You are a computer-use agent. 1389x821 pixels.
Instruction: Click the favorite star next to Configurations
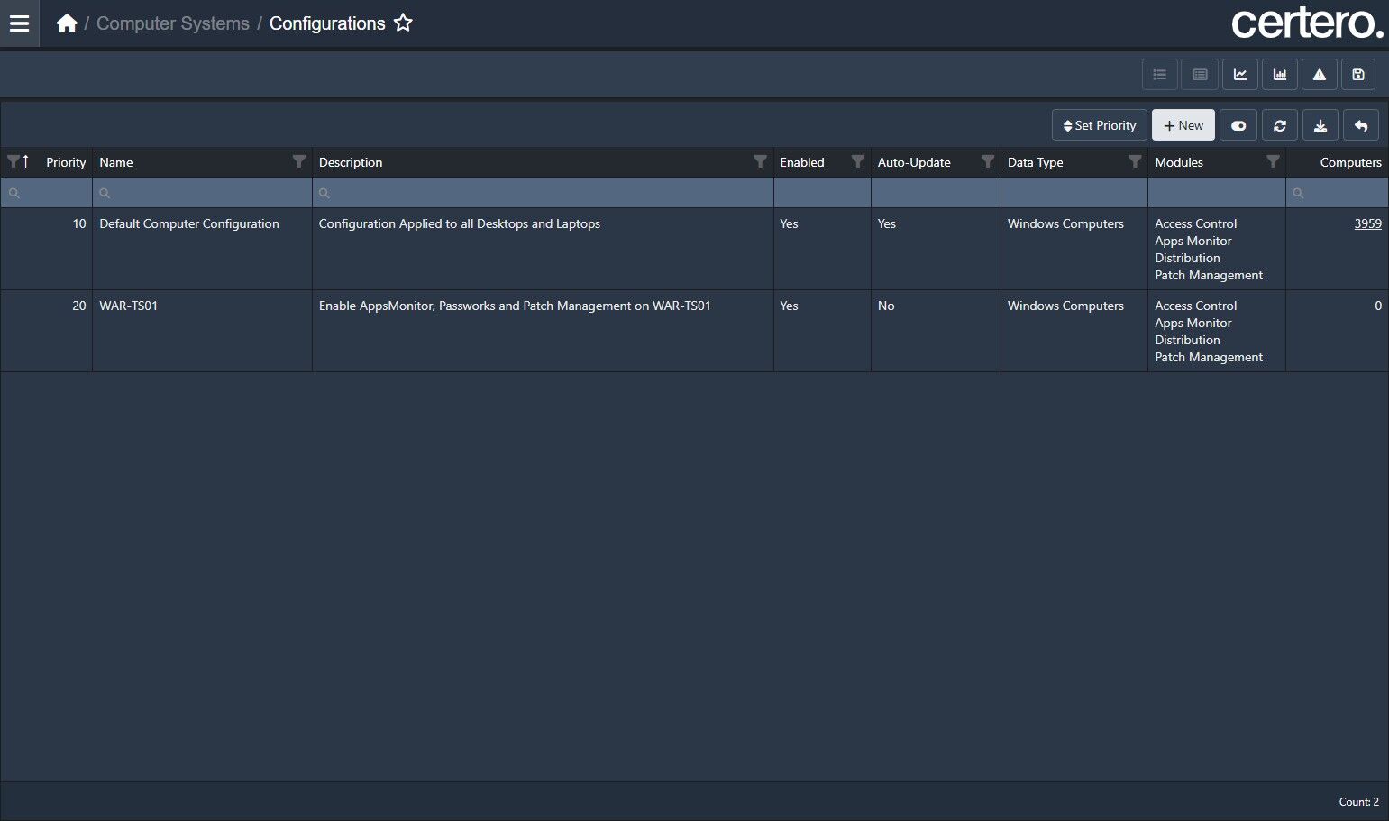click(403, 23)
